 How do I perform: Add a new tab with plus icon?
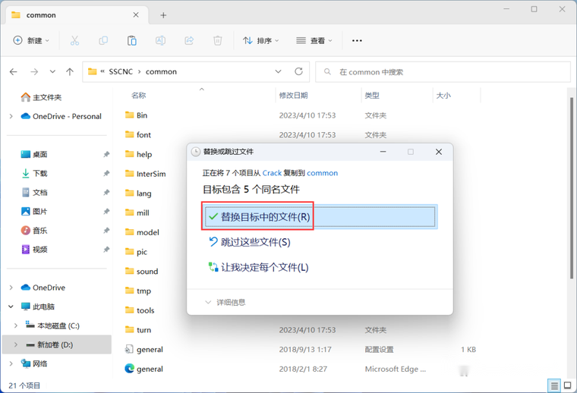(163, 15)
